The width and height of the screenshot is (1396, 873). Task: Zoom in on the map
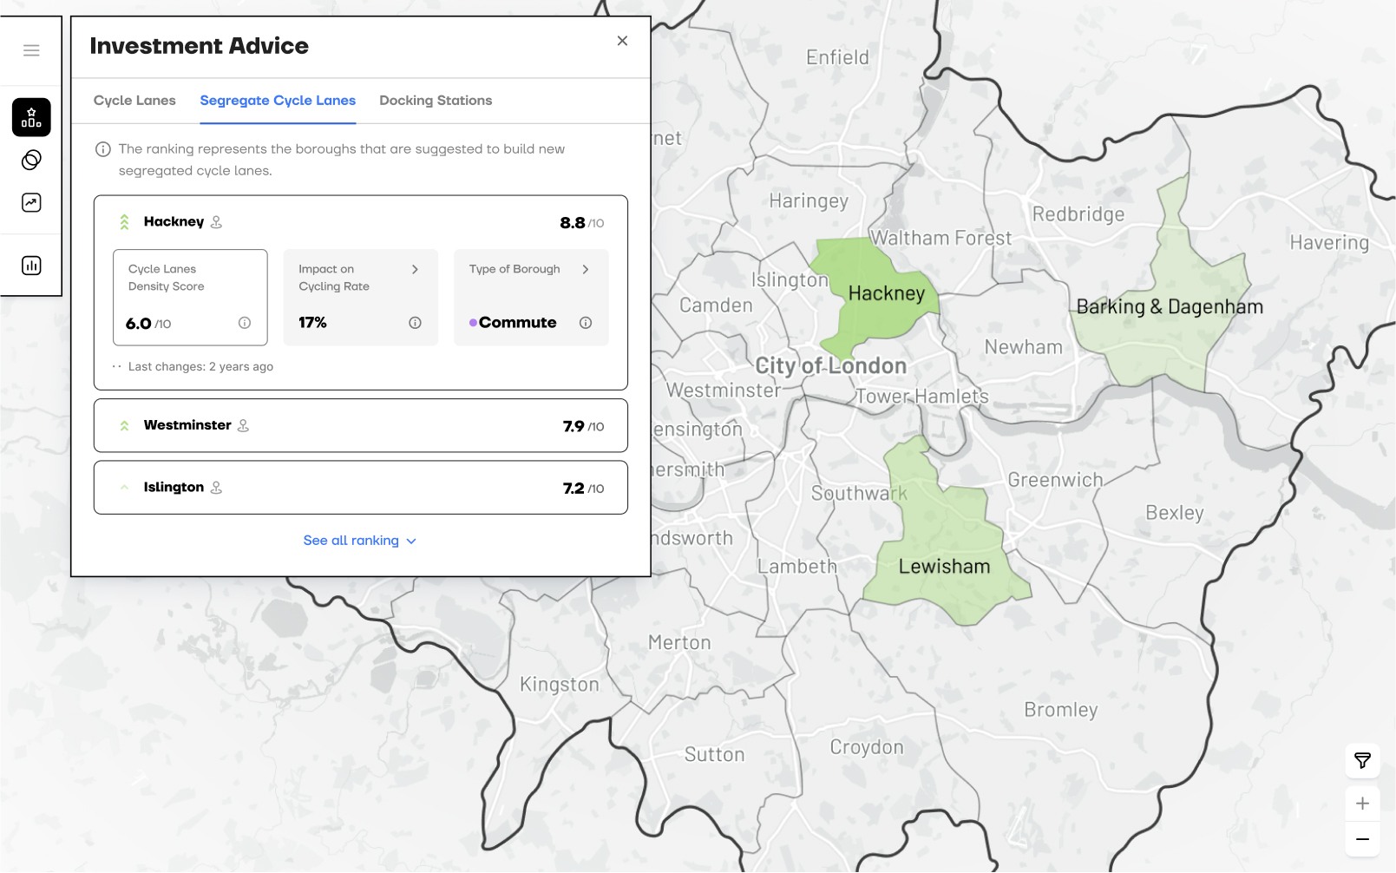pos(1362,804)
